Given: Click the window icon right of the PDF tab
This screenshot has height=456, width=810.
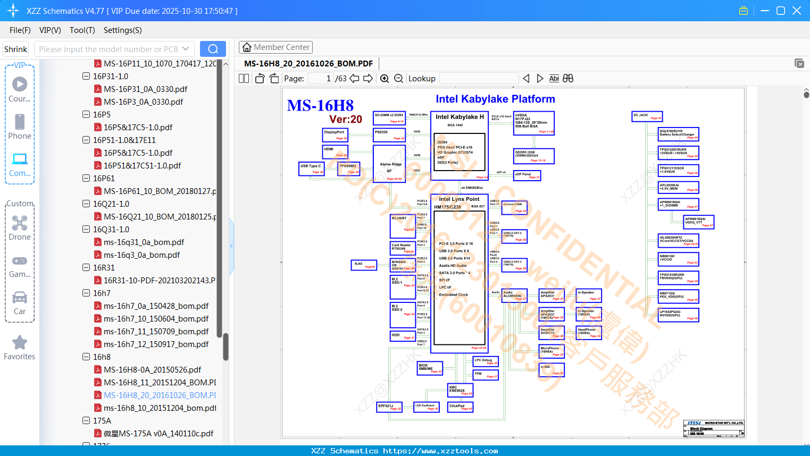Looking at the screenshot, I should coord(799,63).
